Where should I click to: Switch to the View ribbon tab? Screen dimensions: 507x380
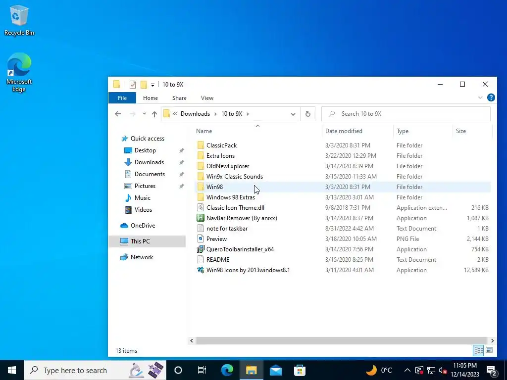coord(207,98)
